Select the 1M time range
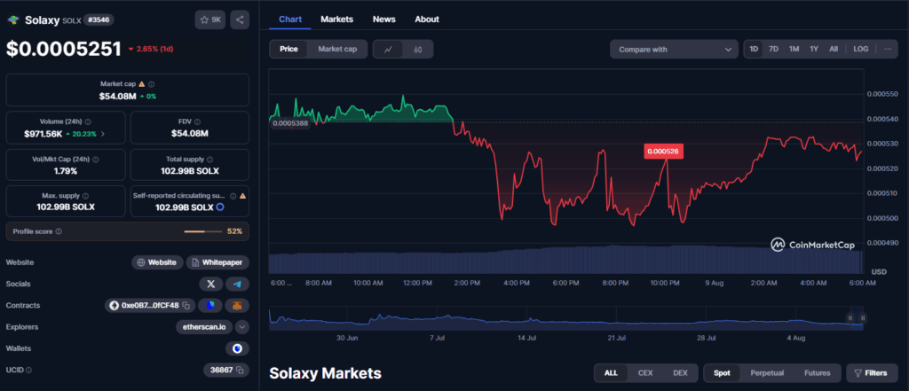Viewport: 909px width, 391px height. 794,50
